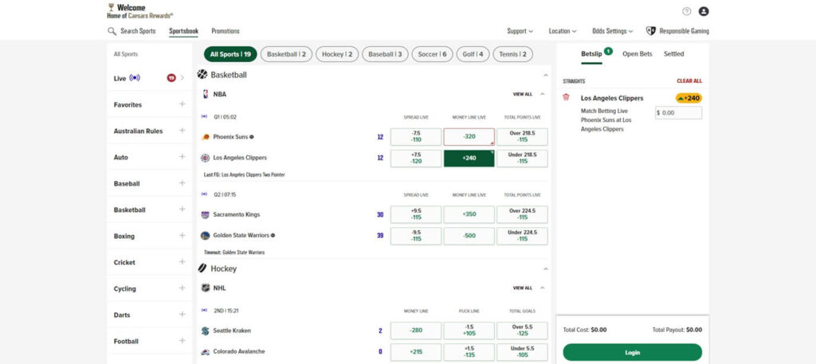816x364 pixels.
Task: Click the Search Sports field
Action: click(x=138, y=31)
